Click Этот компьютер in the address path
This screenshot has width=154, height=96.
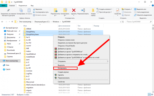pyautogui.click(x=25, y=22)
